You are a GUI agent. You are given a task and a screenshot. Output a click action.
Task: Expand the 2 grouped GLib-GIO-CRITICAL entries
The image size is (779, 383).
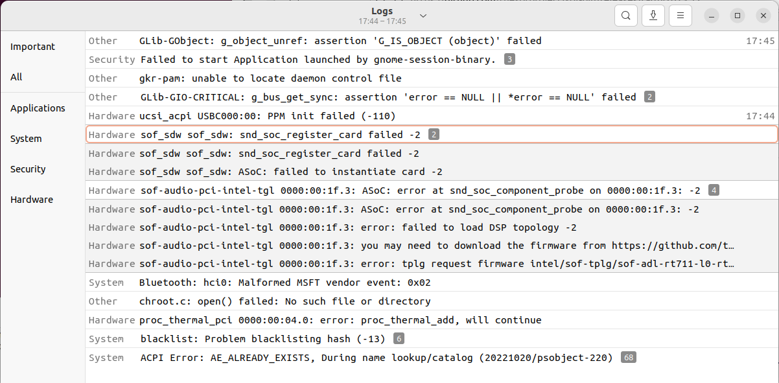[649, 97]
